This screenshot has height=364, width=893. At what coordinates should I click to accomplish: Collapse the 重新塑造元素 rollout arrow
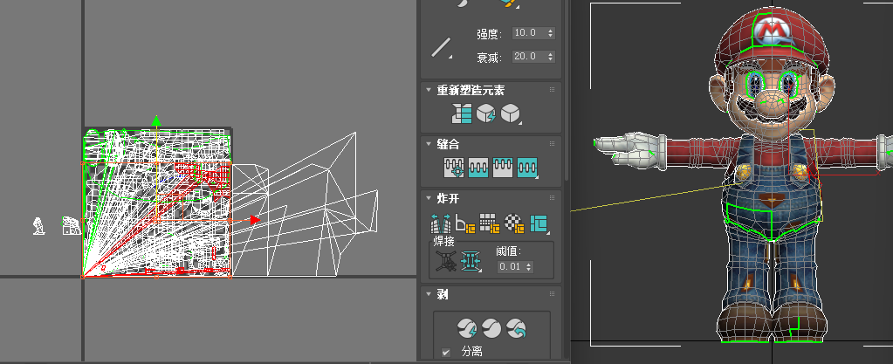pyautogui.click(x=429, y=90)
